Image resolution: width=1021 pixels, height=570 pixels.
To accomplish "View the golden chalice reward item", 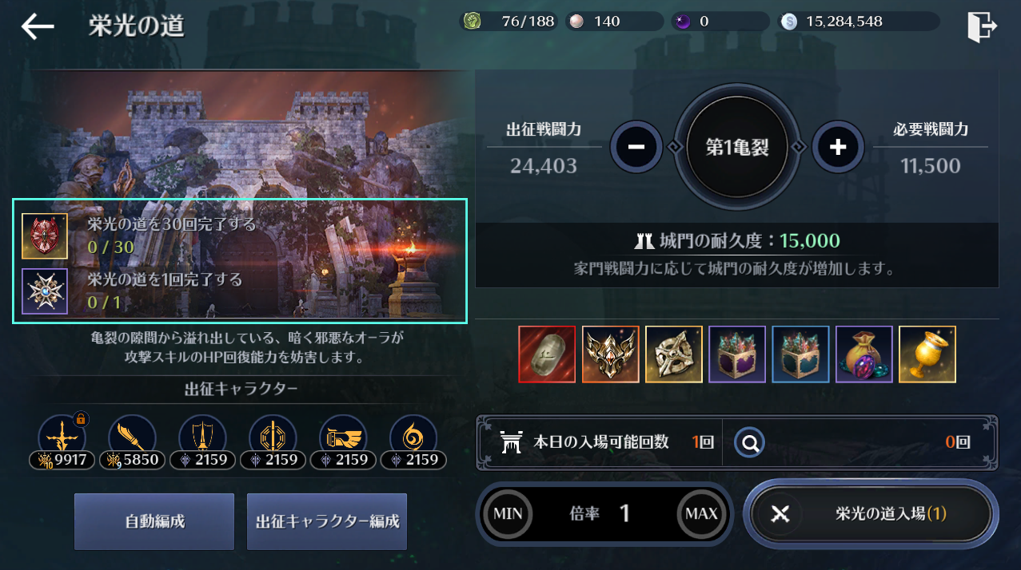I will pos(927,354).
